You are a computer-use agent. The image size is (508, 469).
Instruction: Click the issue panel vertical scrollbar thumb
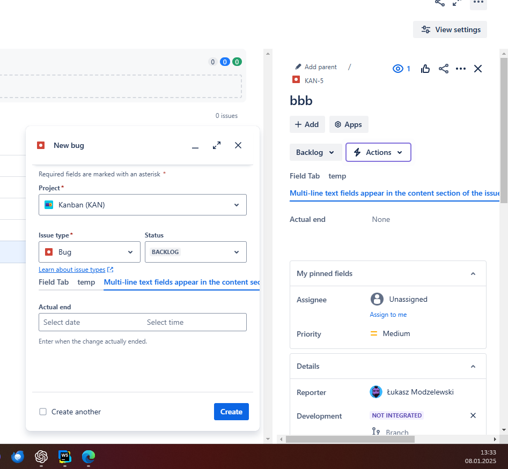tap(504, 130)
